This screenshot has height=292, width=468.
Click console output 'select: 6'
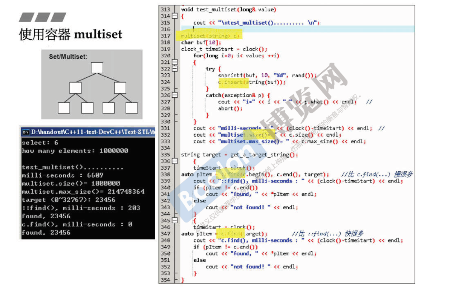(x=40, y=143)
